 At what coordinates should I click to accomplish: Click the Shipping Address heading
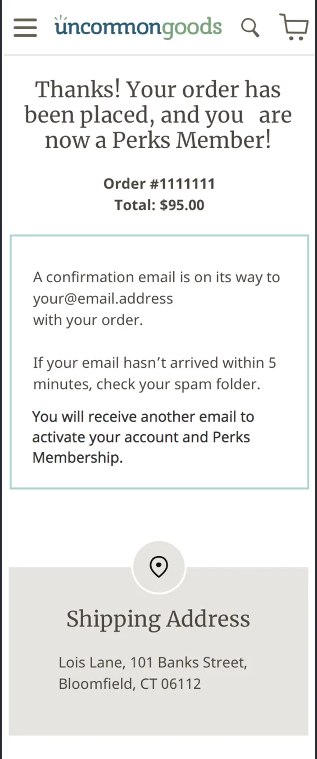point(158,619)
